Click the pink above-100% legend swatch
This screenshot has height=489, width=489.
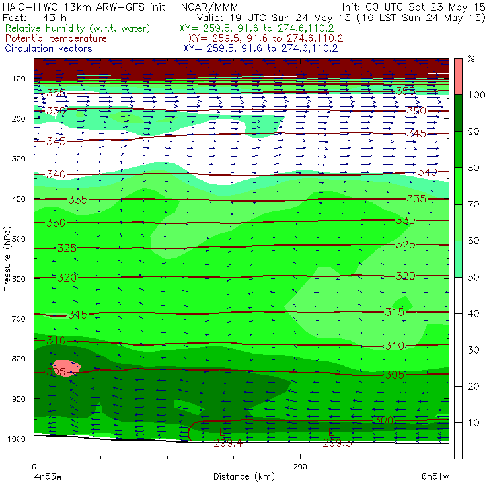(458, 77)
